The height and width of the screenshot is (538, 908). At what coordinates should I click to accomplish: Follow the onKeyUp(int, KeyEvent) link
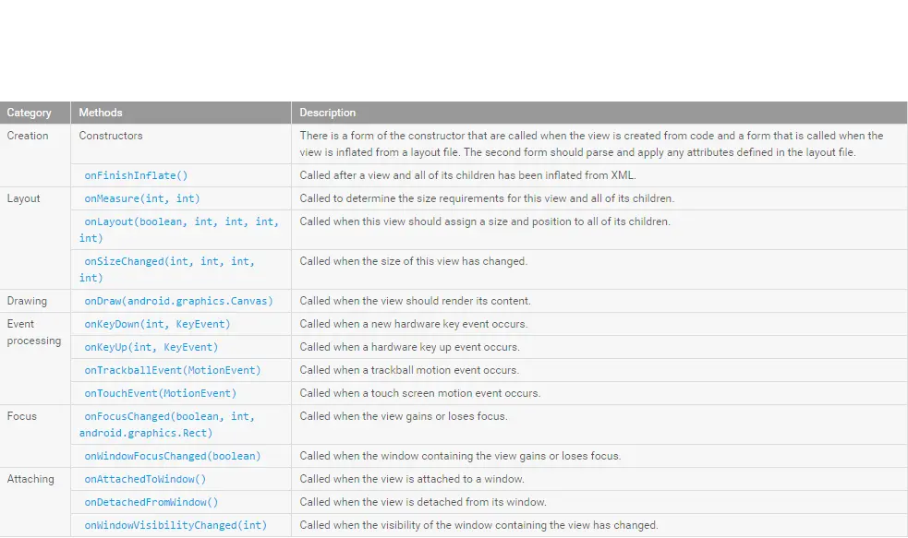[x=151, y=347]
